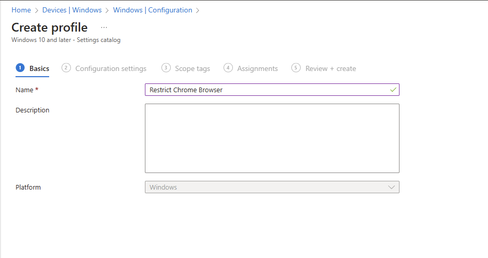Screen dimensions: 488x258
Task: Click the step 5 circle icon
Action: [296, 68]
